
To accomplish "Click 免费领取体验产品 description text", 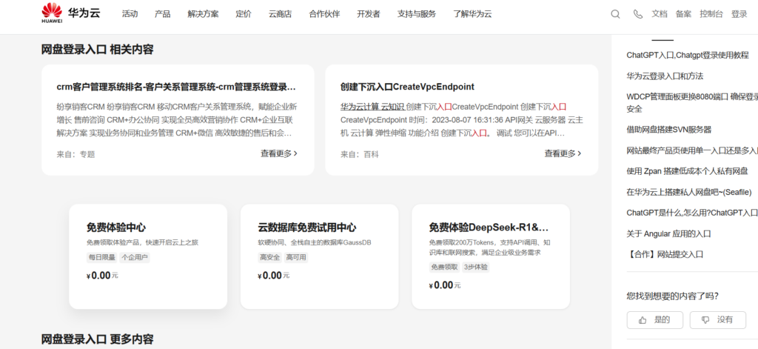I will (x=143, y=242).
